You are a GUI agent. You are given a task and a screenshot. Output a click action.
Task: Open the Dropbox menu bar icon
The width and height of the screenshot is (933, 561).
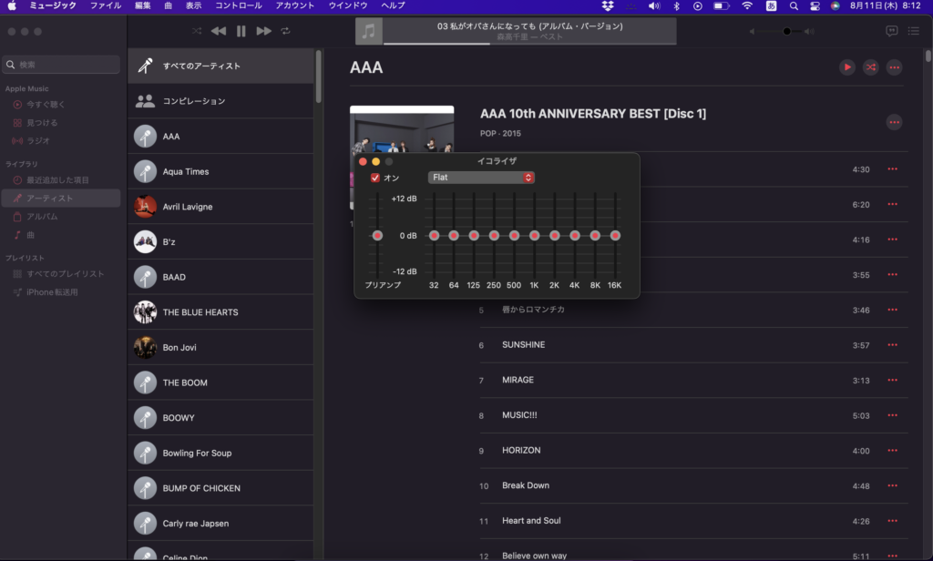tap(608, 6)
